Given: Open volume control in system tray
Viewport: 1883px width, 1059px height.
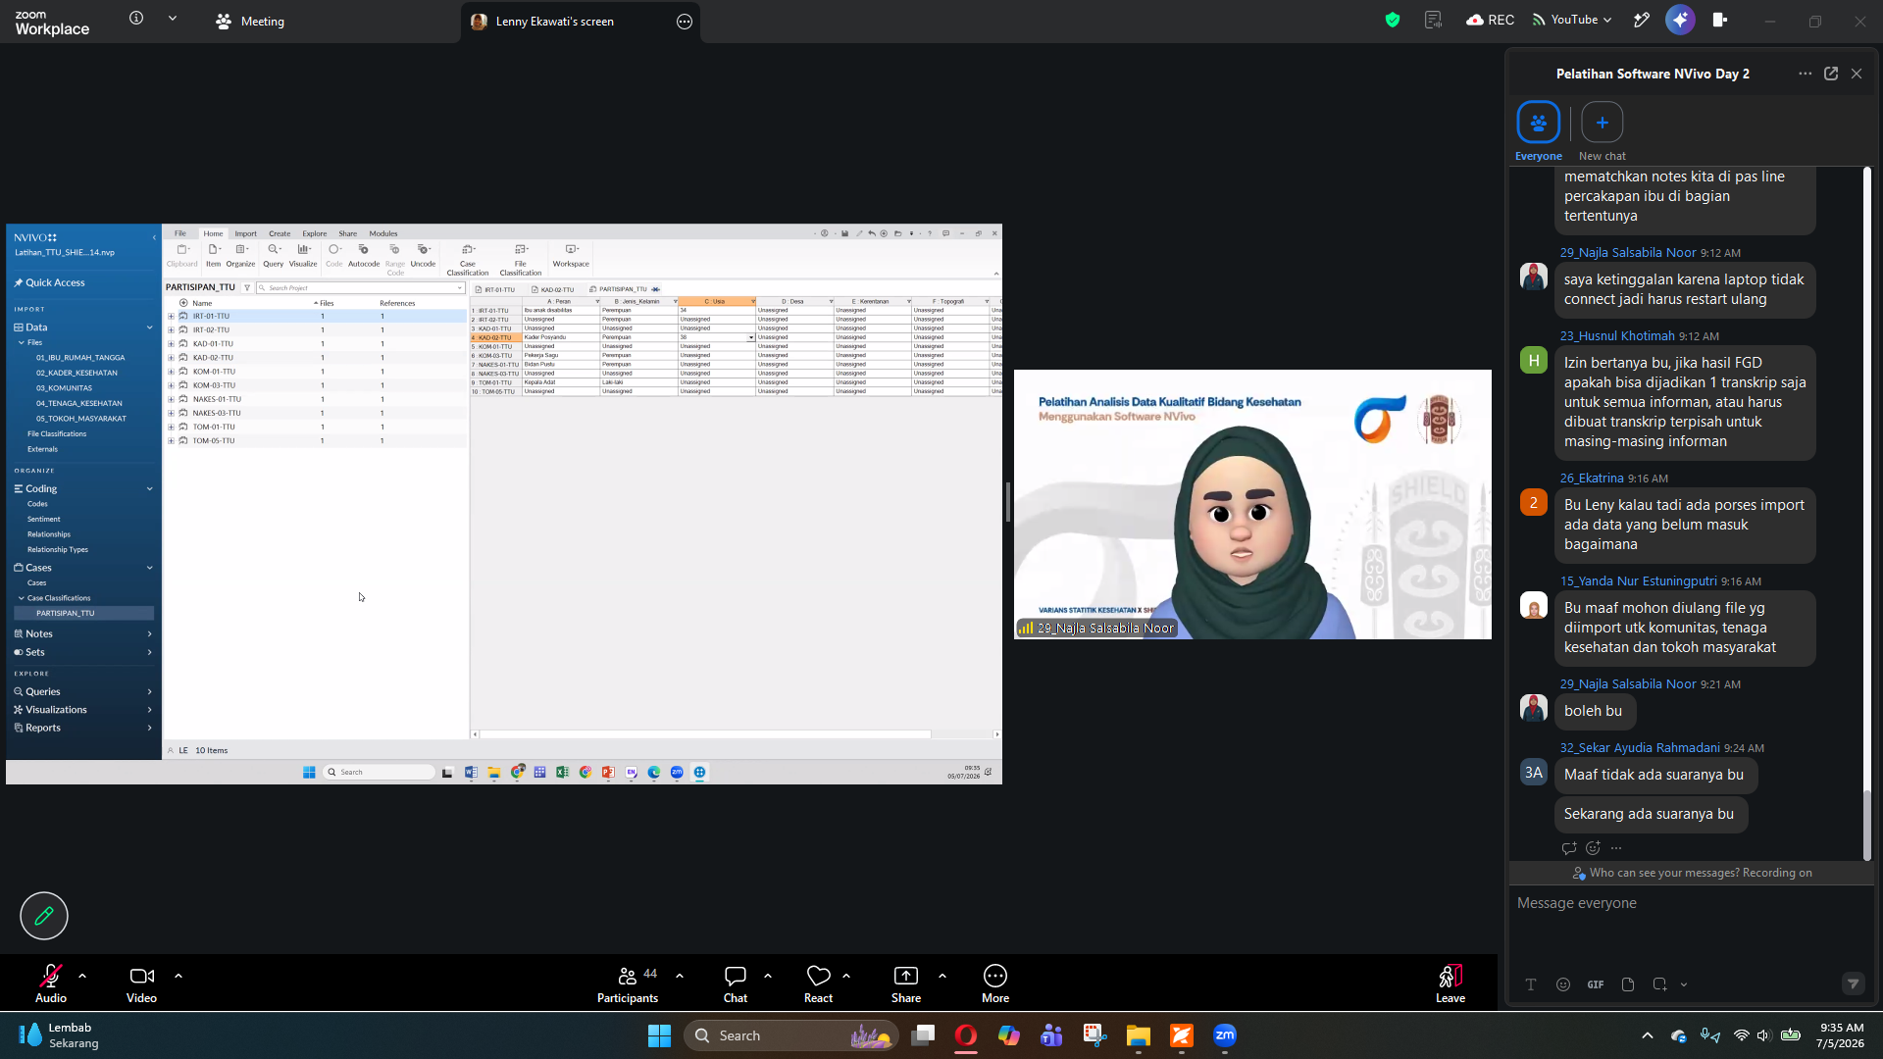Looking at the screenshot, I should coord(1763,1035).
